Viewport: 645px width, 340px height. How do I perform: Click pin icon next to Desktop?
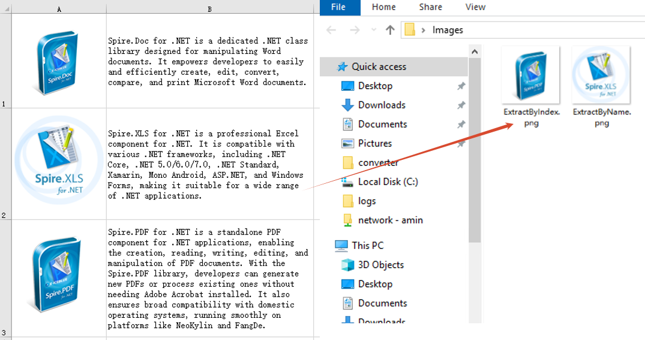[x=461, y=86]
